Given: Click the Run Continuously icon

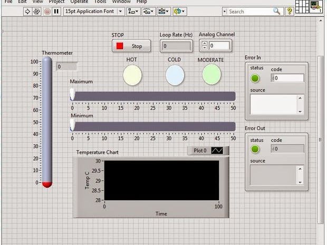Looking at the screenshot, I should tap(37, 11).
